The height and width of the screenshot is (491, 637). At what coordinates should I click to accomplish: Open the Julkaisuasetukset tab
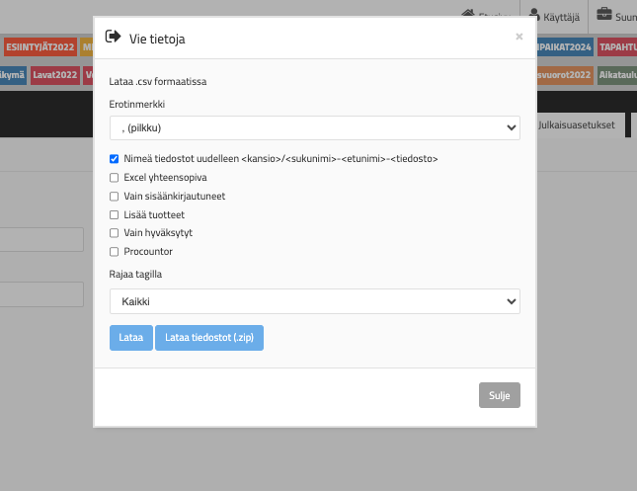(x=576, y=125)
